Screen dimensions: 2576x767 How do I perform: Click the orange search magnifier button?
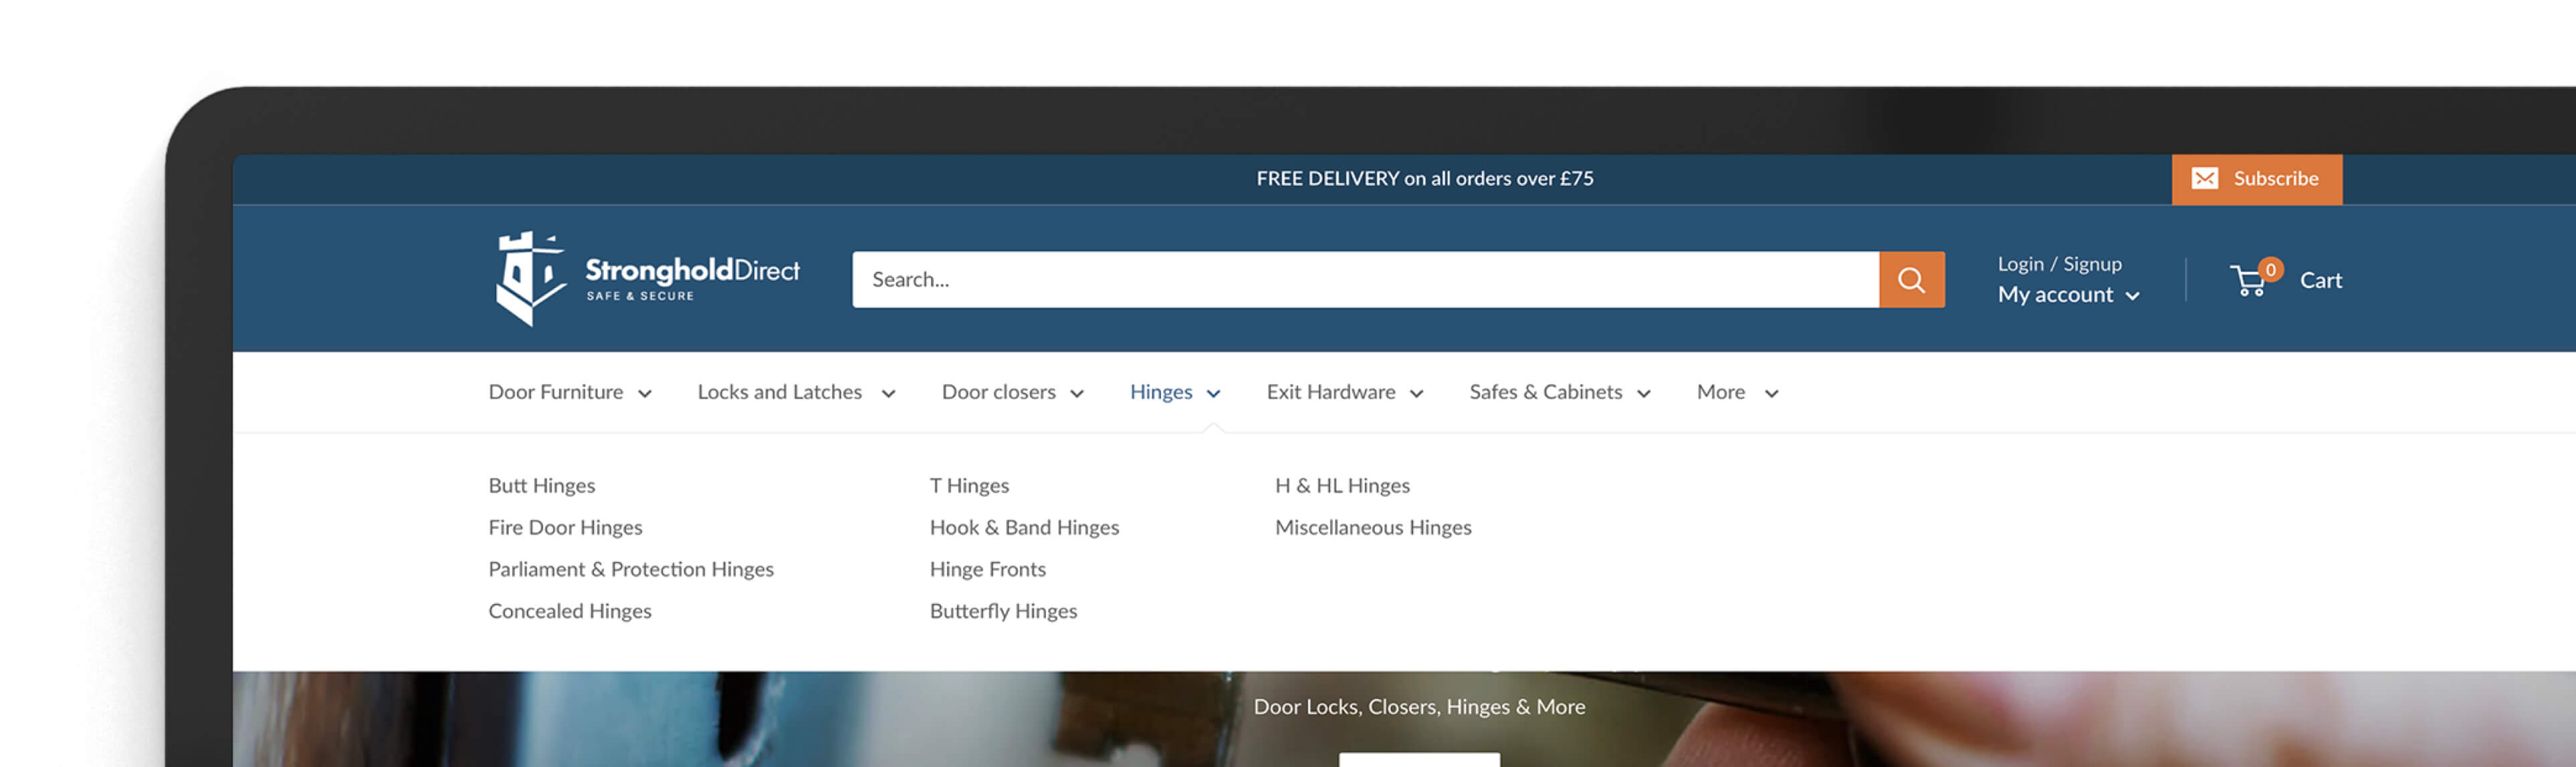coord(1911,280)
